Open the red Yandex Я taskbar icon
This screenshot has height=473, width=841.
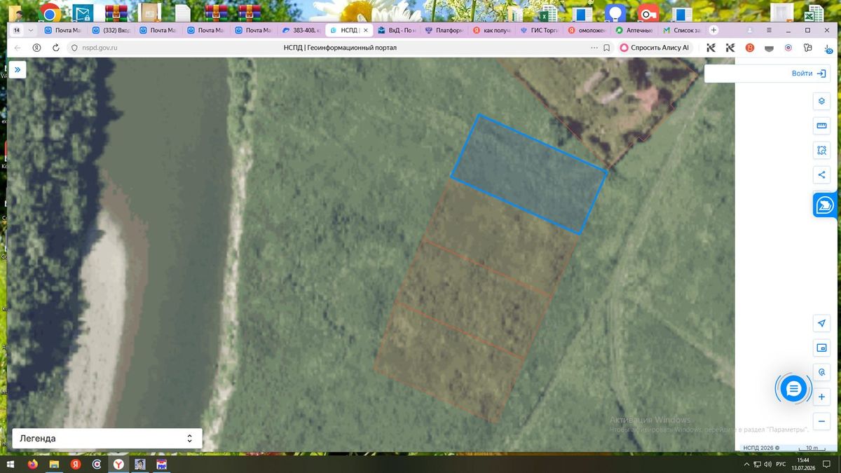[76, 464]
